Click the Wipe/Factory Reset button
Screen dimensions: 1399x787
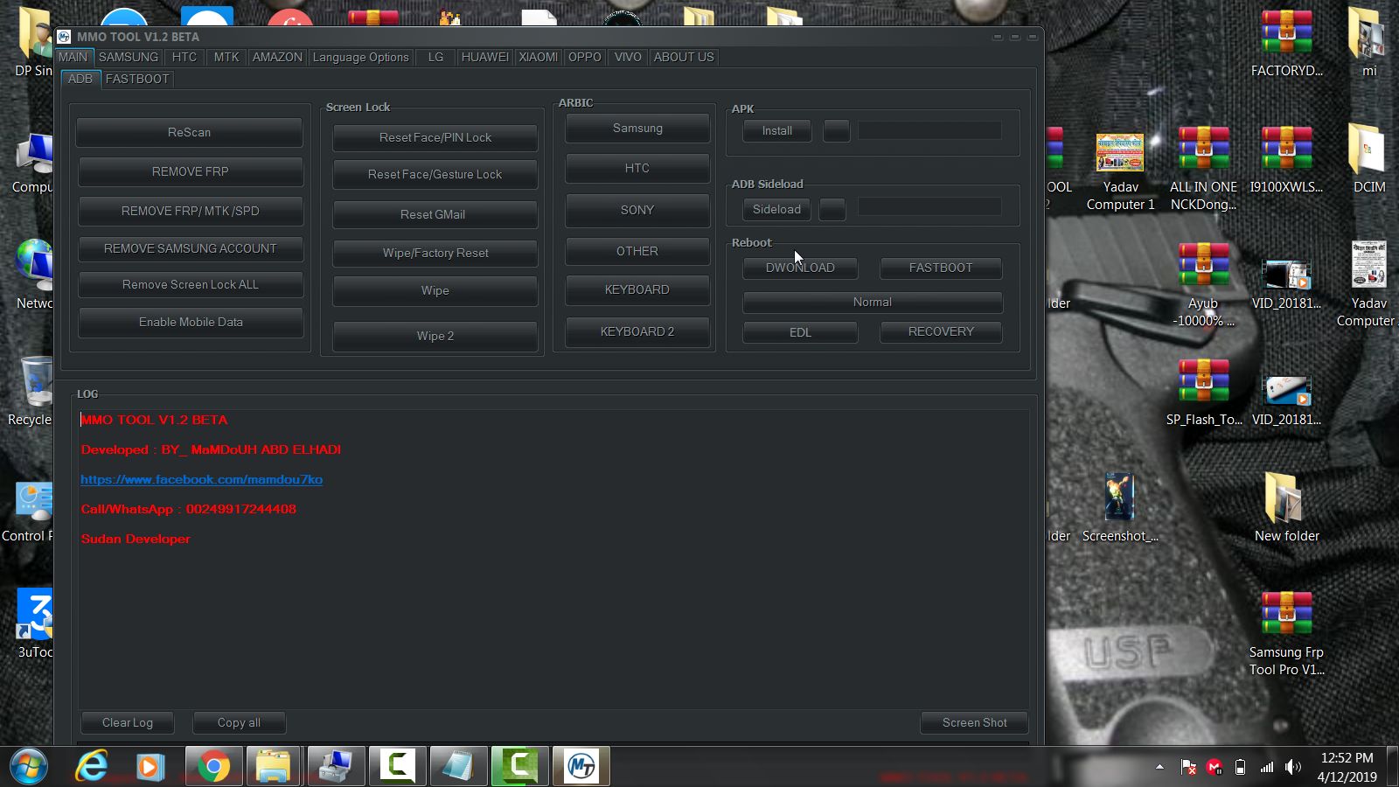click(x=435, y=254)
